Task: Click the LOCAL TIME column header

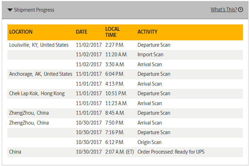Action: click(x=112, y=32)
